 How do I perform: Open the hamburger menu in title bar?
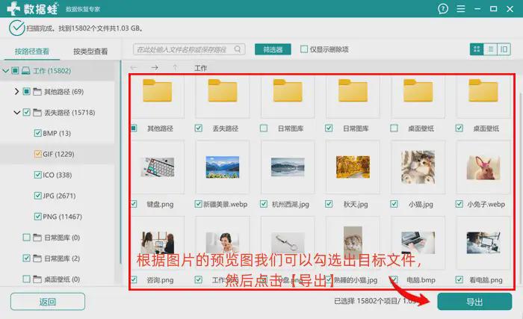[x=463, y=9]
